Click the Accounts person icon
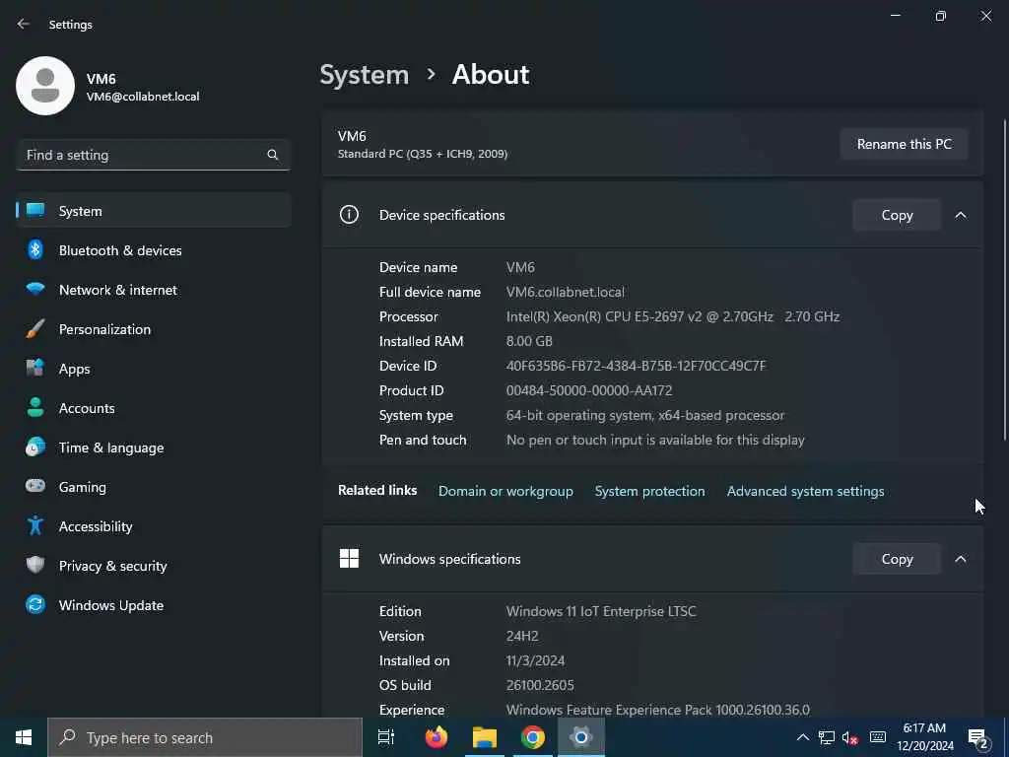This screenshot has width=1009, height=757. [x=35, y=407]
